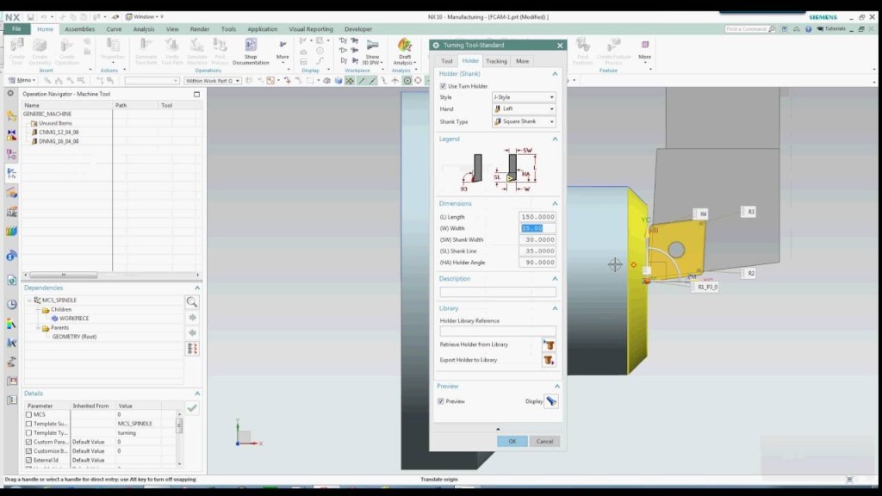
Task: Click the magnifier icon in Dependencies panel
Action: click(x=192, y=302)
